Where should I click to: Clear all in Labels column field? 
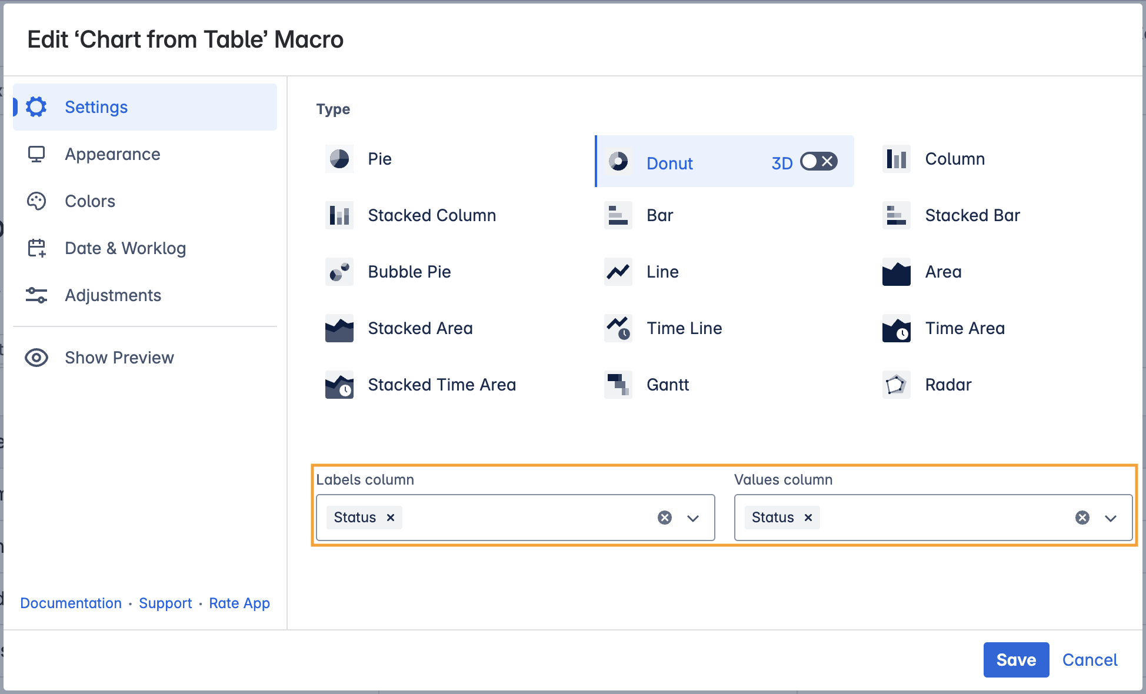pos(665,518)
